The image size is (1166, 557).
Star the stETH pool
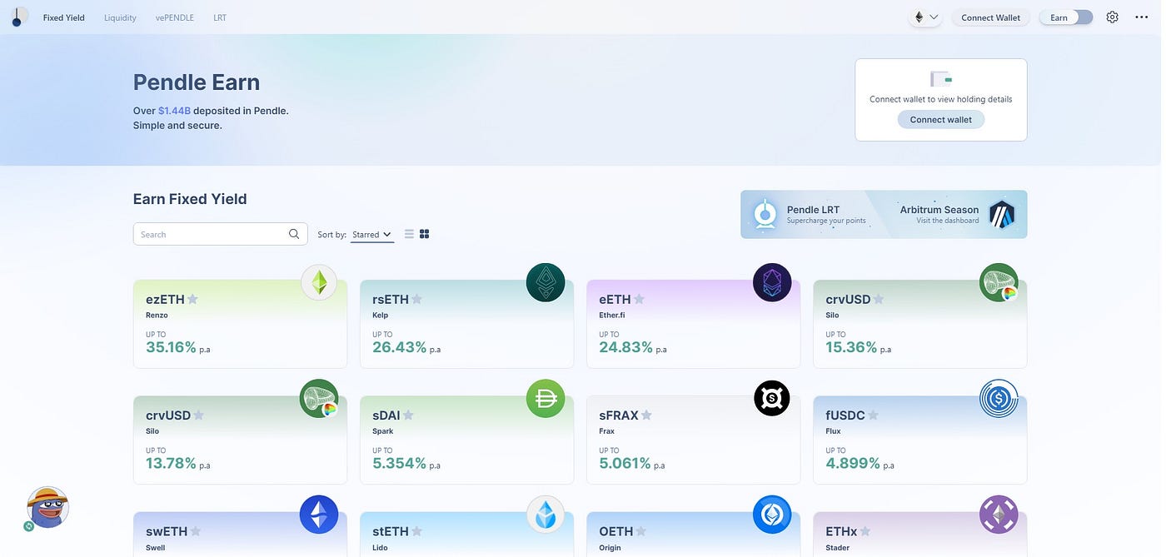click(x=416, y=531)
